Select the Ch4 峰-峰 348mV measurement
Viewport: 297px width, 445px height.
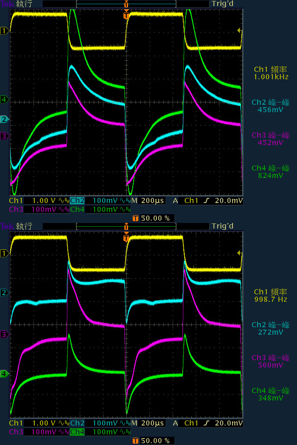(x=271, y=394)
